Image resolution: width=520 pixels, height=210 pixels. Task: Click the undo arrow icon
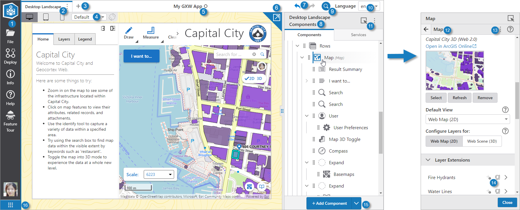[x=297, y=6]
